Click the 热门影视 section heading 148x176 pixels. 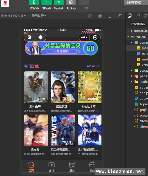pos(31,66)
